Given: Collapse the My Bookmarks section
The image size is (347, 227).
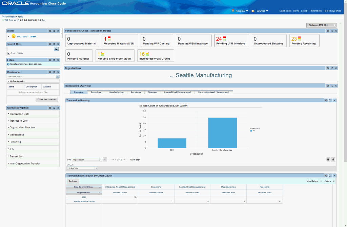Looking at the screenshot, I should 8,81.
